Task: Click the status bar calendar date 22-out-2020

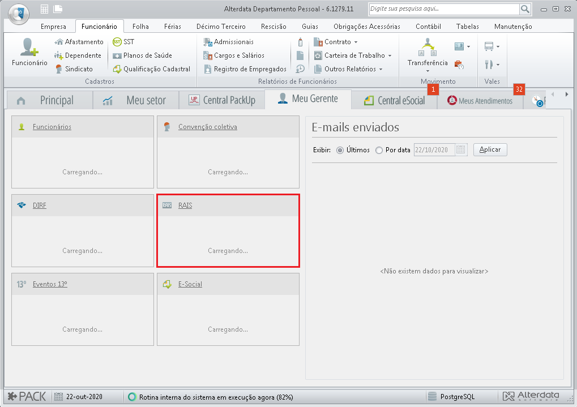Action: [78, 397]
